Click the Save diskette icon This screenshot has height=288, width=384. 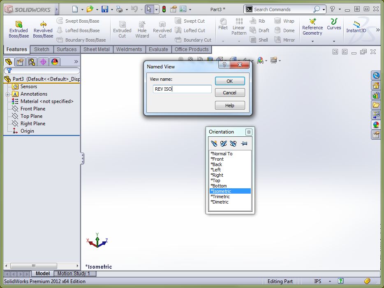105,9
